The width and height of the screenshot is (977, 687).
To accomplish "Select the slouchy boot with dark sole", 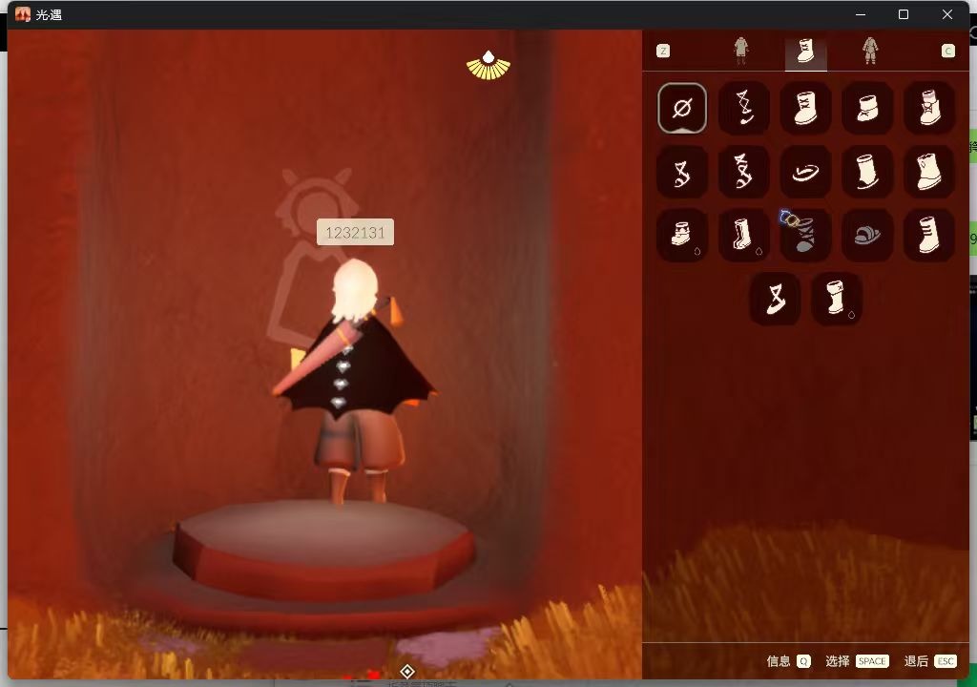I will pyautogui.click(x=866, y=172).
